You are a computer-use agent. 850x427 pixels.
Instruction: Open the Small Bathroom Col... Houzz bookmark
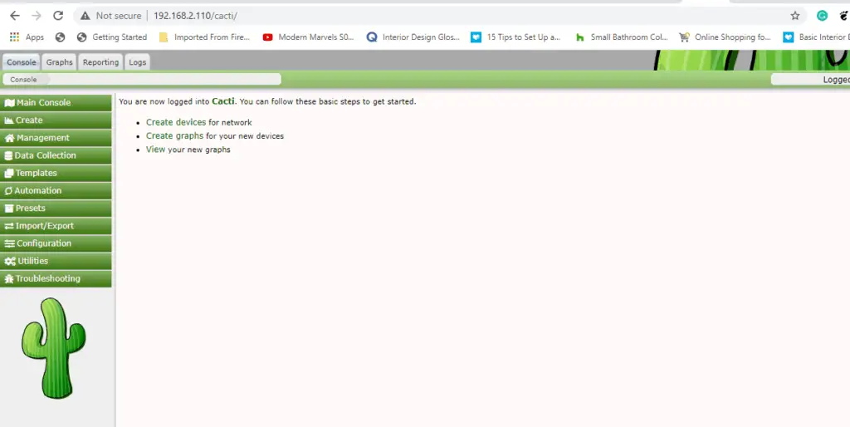click(621, 37)
